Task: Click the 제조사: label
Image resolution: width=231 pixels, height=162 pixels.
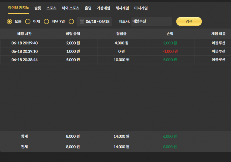Action: tap(124, 22)
